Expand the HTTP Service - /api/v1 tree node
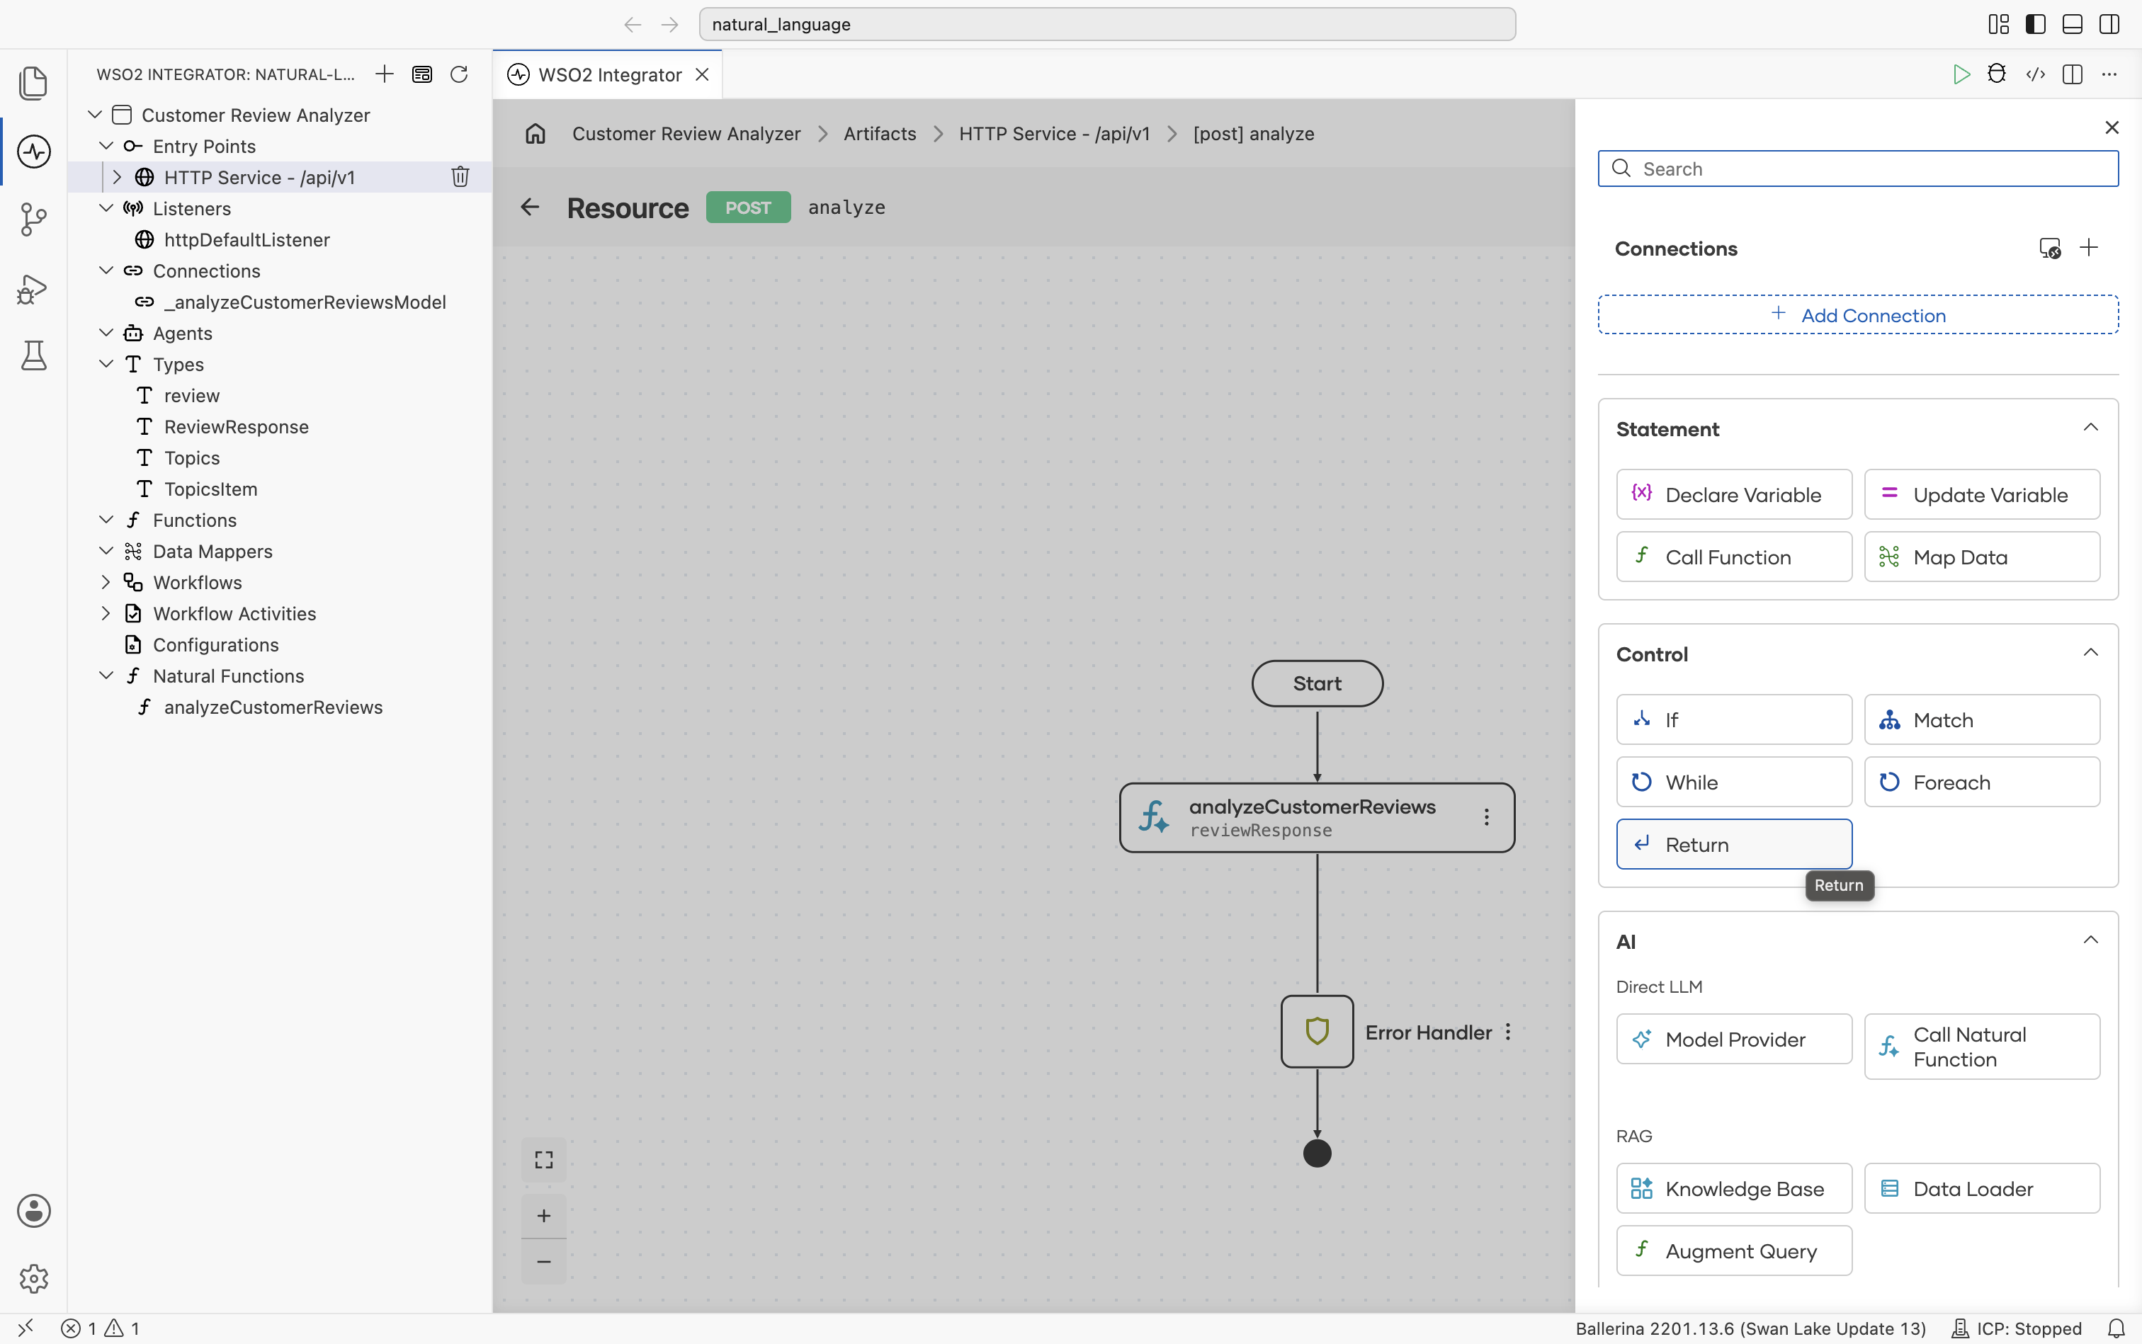The height and width of the screenshot is (1344, 2142). pyautogui.click(x=116, y=177)
